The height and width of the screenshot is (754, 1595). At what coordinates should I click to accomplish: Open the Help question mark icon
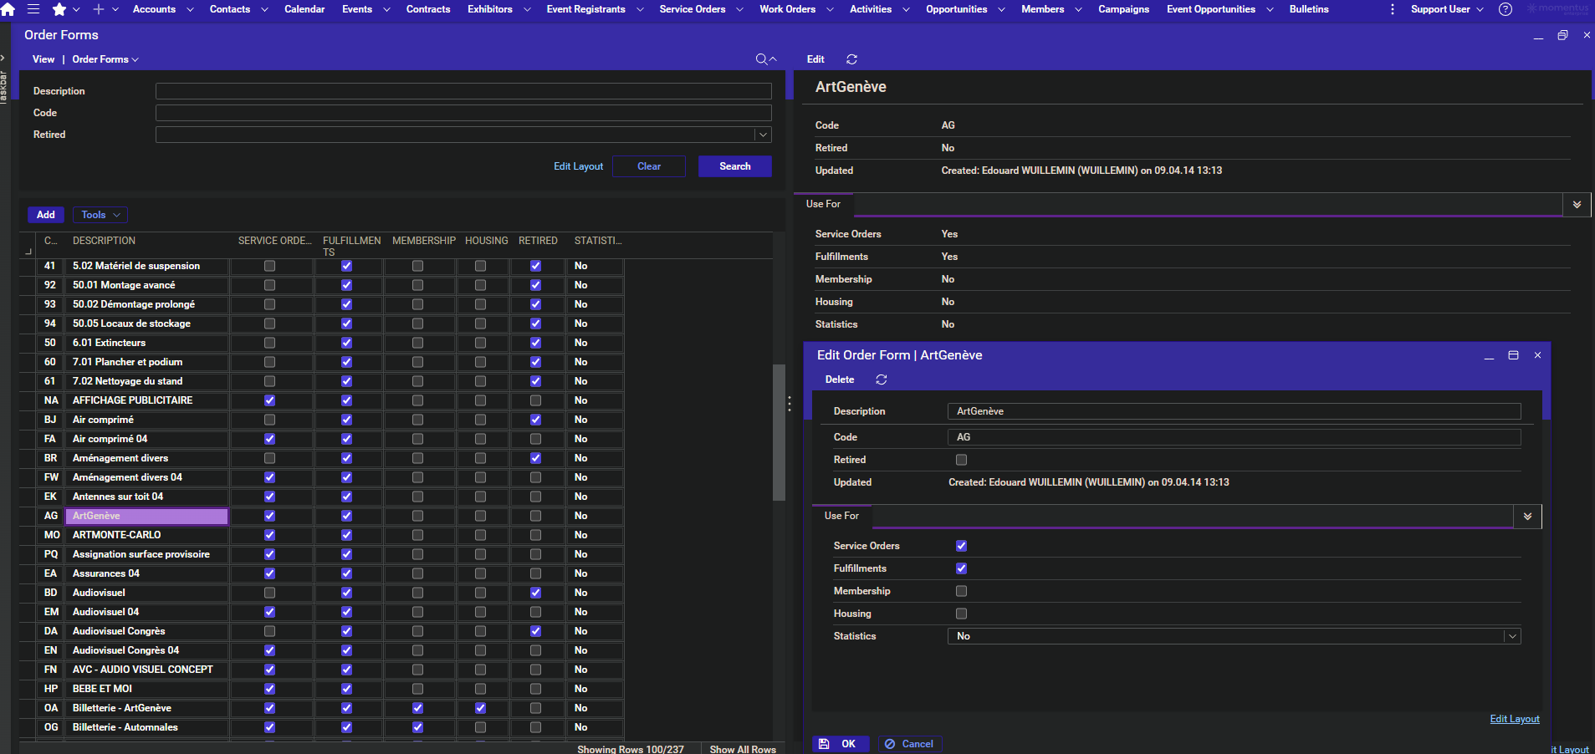click(x=1506, y=9)
